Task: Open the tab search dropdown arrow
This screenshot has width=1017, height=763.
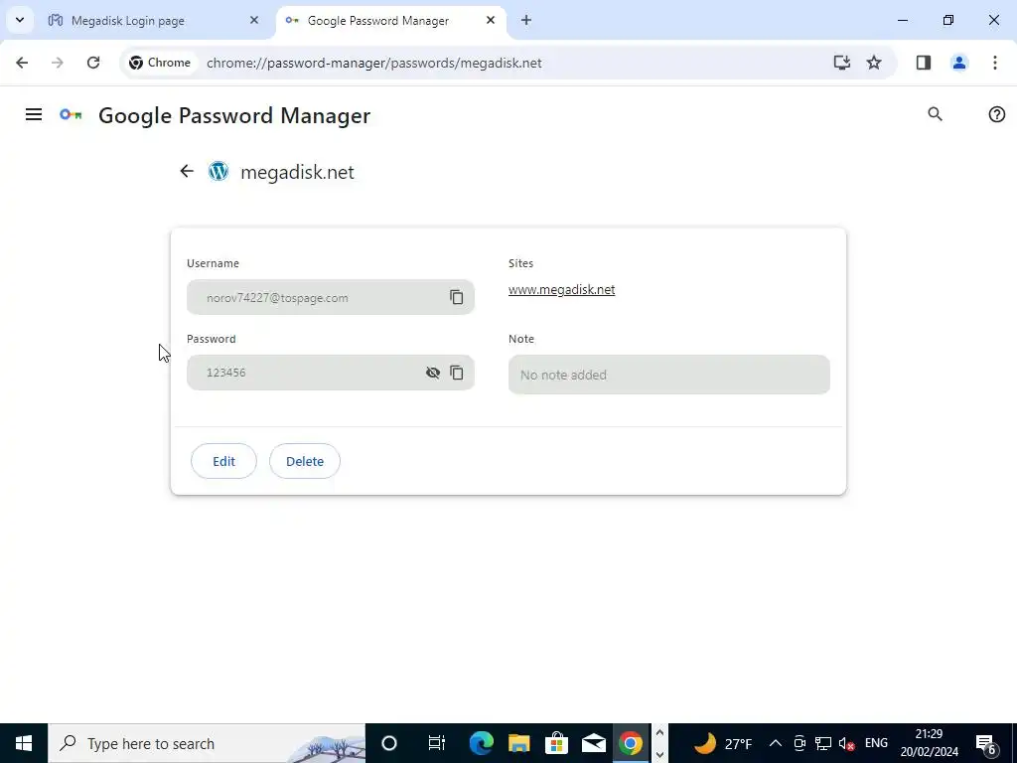Action: 20,20
